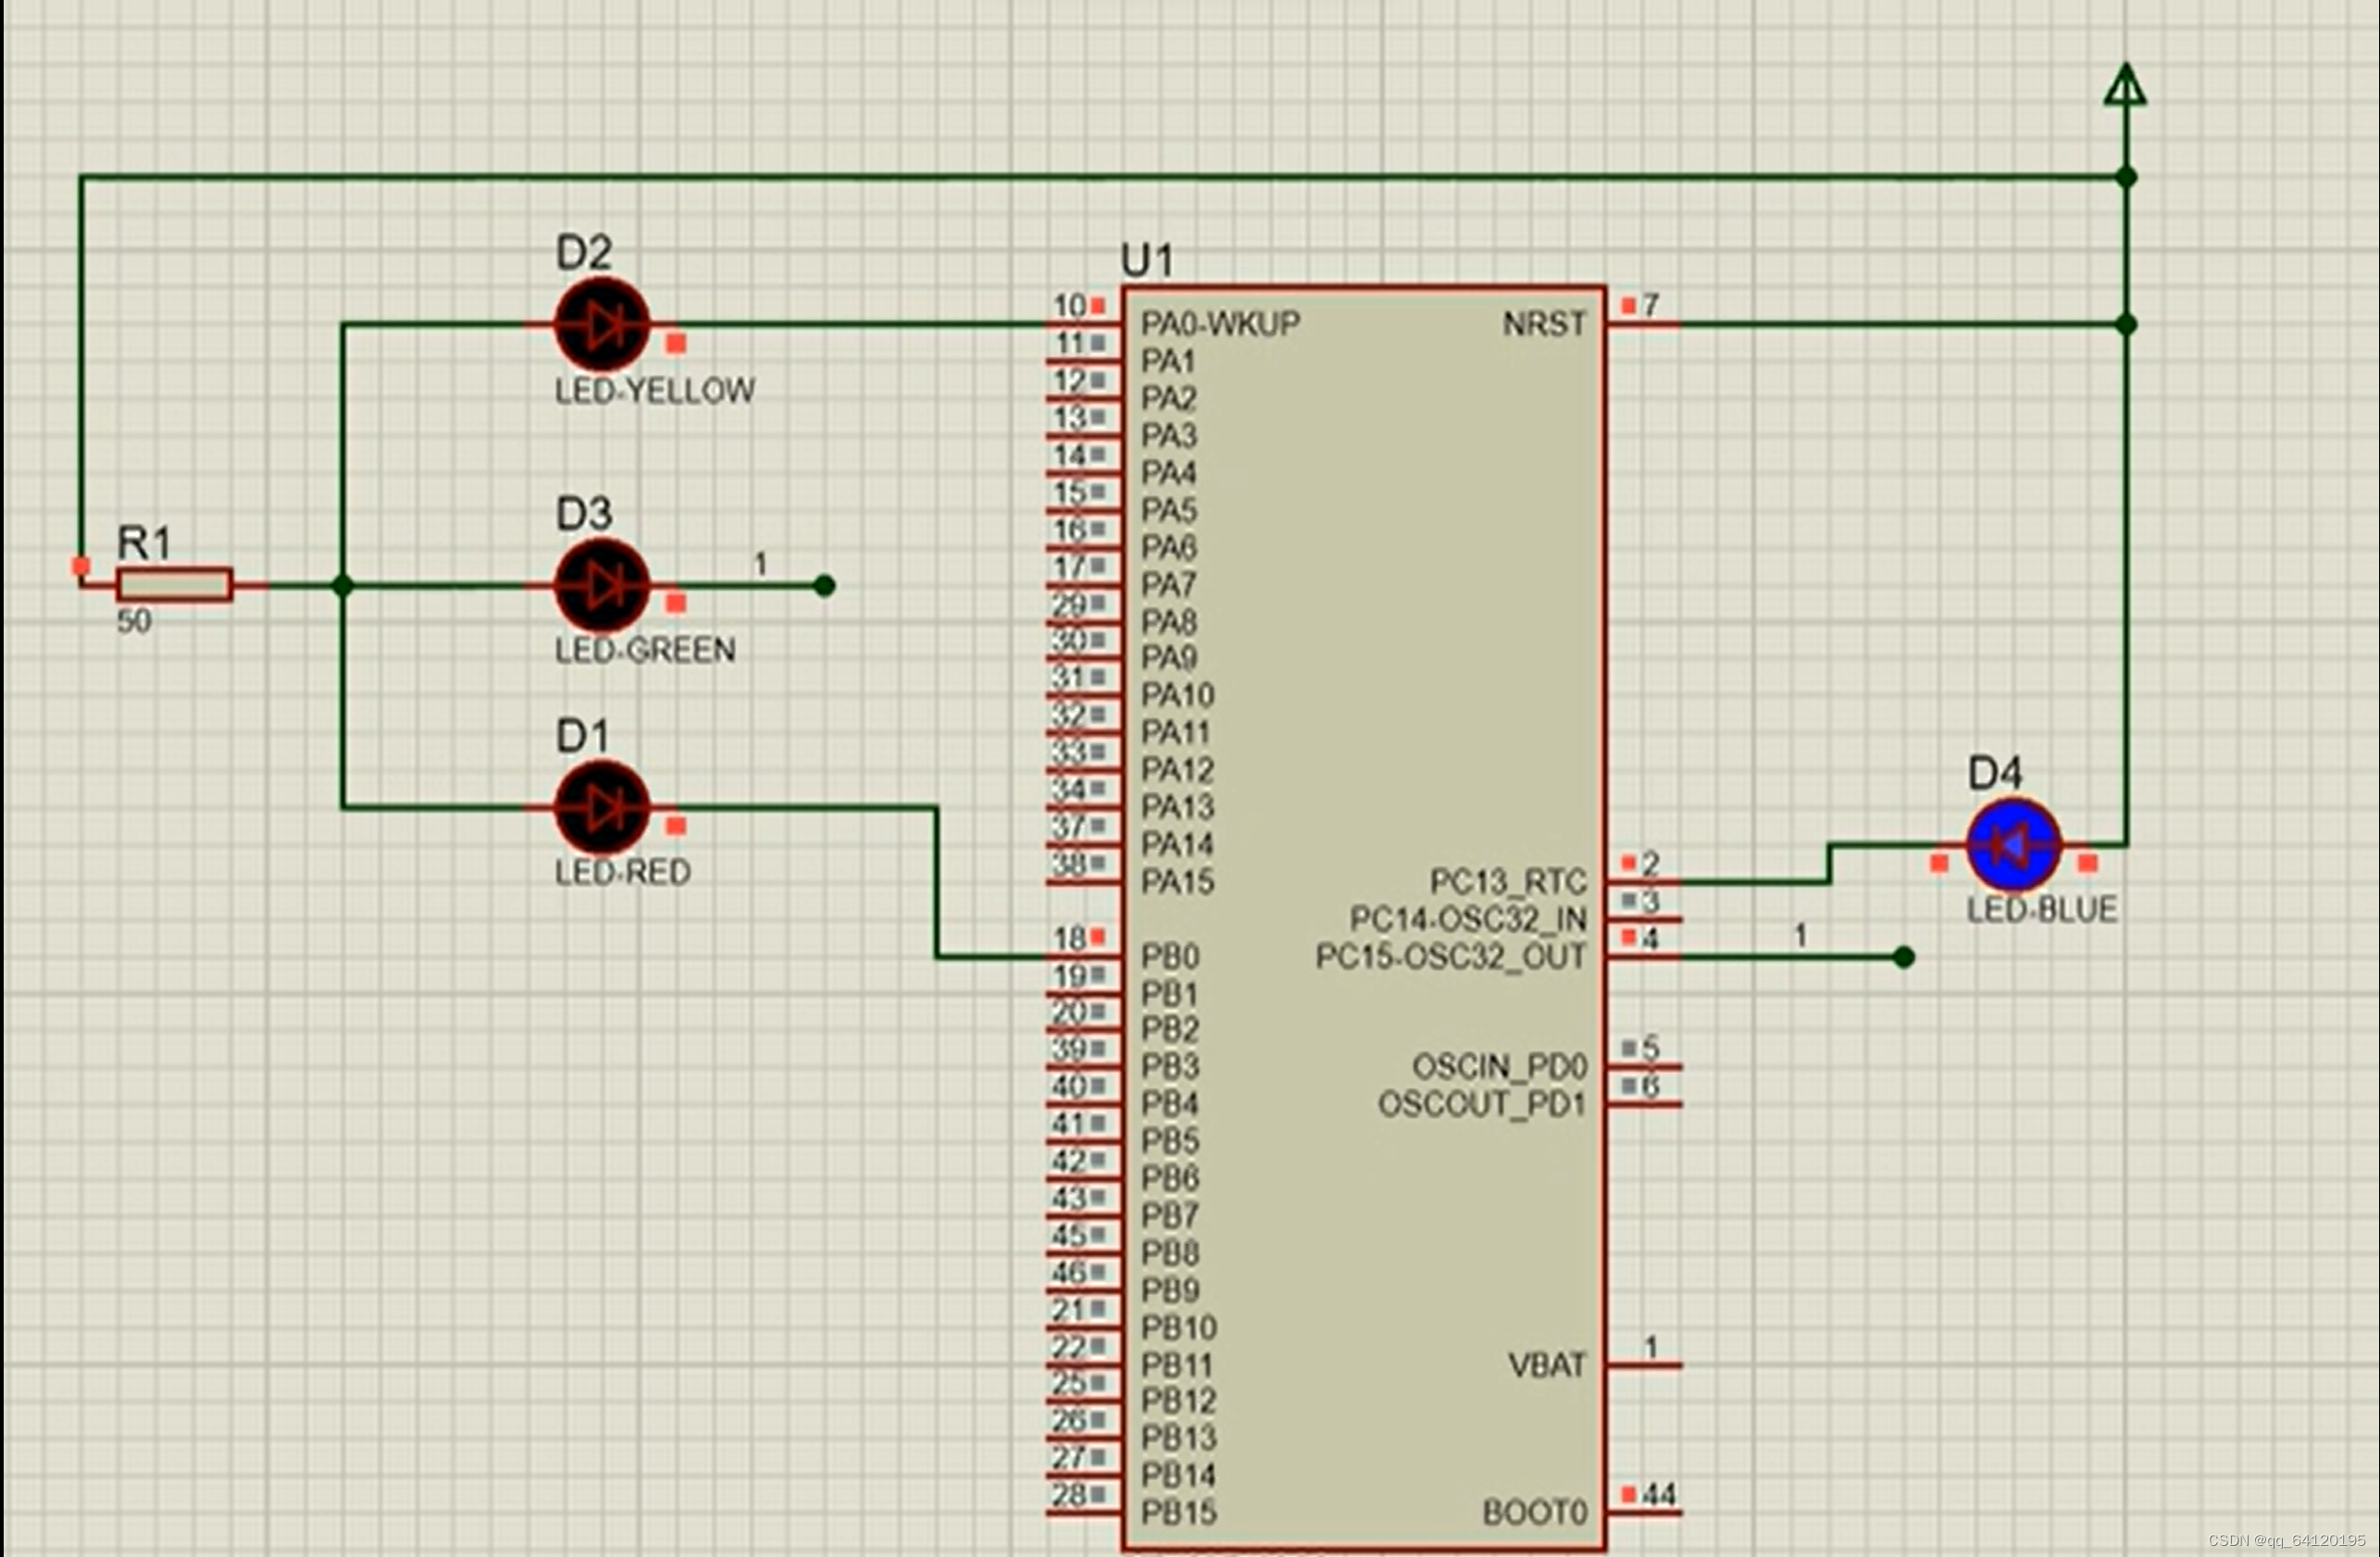
Task: Click the LED-YELLOW text label
Action: point(655,391)
